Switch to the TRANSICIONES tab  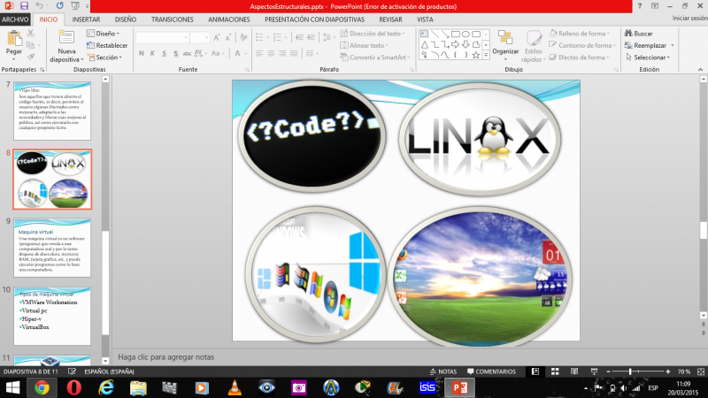pos(172,19)
